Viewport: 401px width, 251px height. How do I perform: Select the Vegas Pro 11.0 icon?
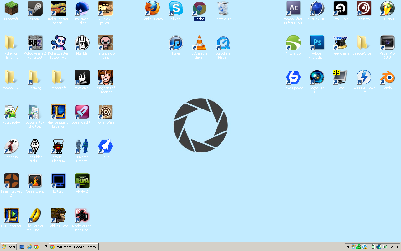pyautogui.click(x=317, y=77)
